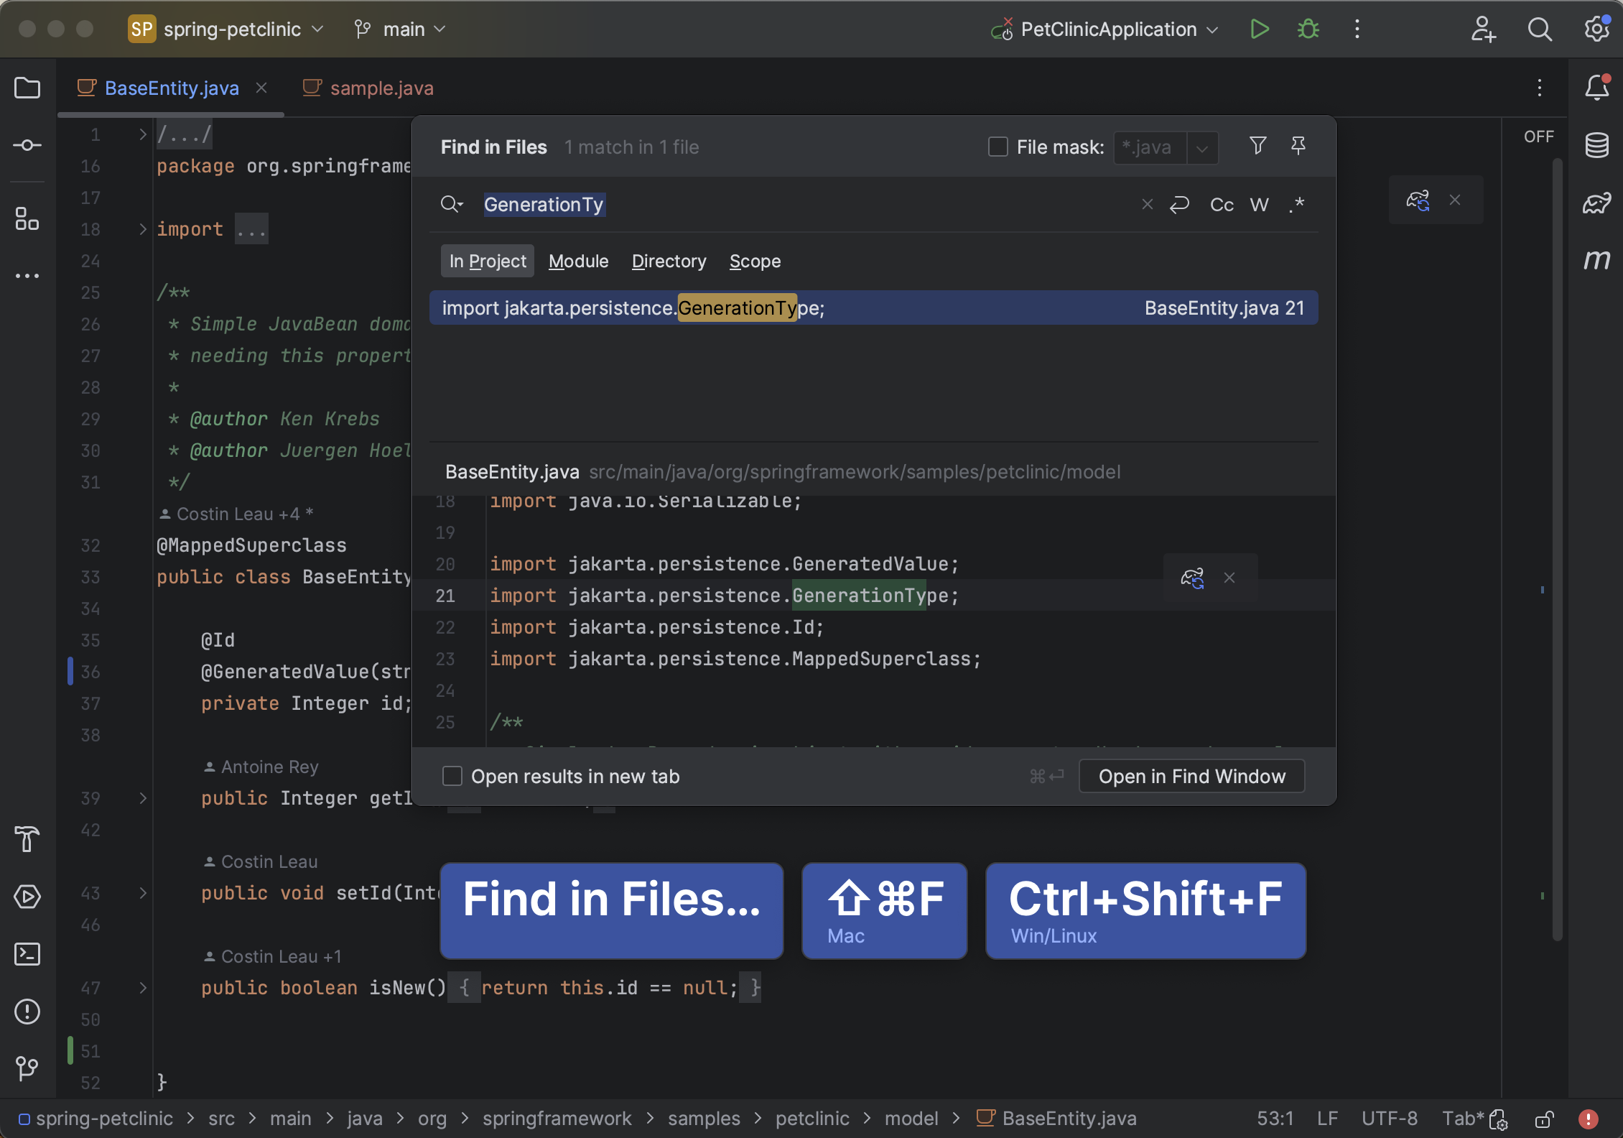Run the PetClinicApplication configuration
This screenshot has height=1138, width=1623.
[1259, 29]
